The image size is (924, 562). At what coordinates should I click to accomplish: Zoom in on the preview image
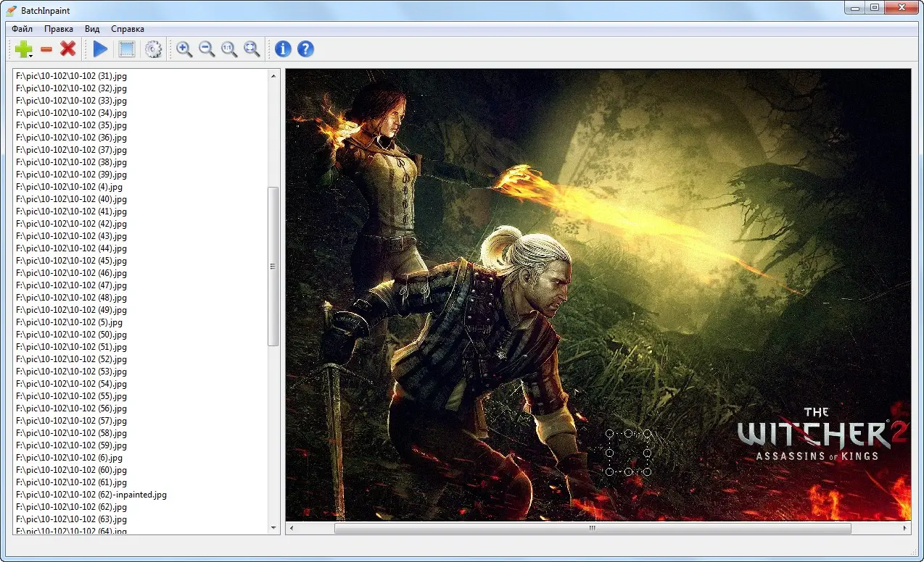pyautogui.click(x=184, y=49)
